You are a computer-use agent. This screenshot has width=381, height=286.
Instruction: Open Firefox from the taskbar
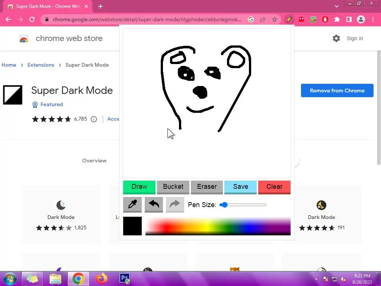pyautogui.click(x=102, y=279)
